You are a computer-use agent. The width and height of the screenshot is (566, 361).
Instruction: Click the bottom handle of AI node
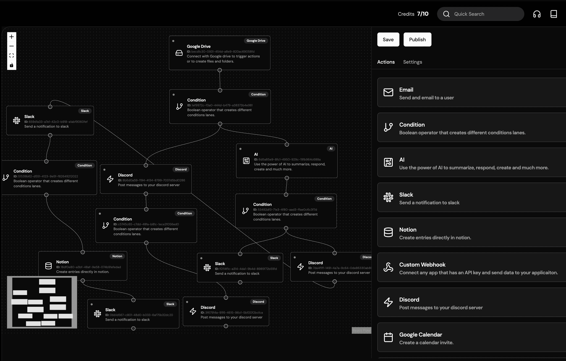coord(287,178)
